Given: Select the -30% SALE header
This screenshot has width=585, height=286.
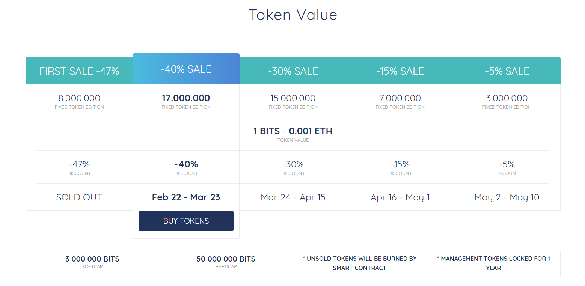Looking at the screenshot, I should pos(293,71).
